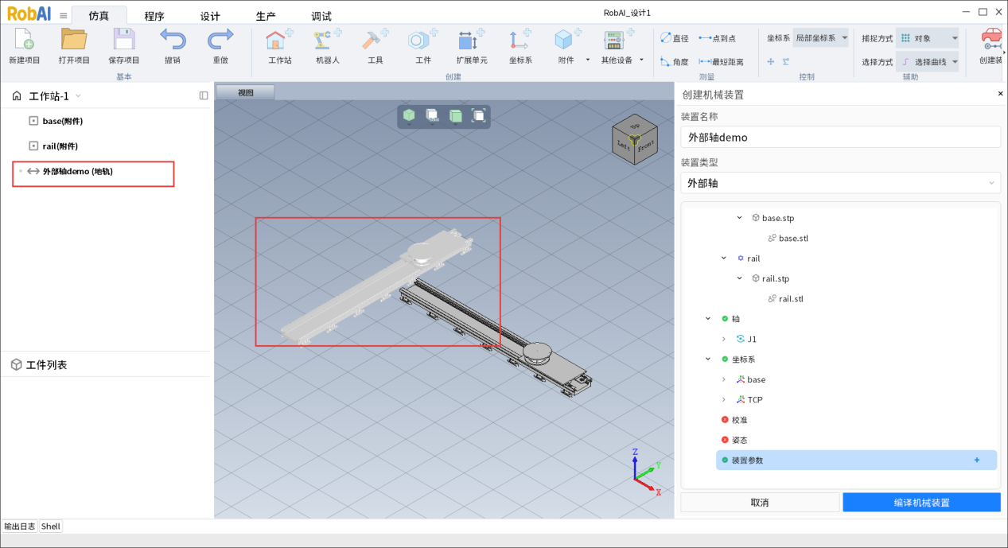Click the red car 创建装置 icon
The width and height of the screenshot is (1008, 548).
pos(991,40)
